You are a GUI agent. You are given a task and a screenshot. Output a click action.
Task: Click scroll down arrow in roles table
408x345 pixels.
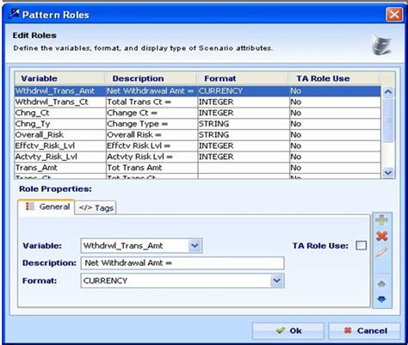[x=388, y=172]
